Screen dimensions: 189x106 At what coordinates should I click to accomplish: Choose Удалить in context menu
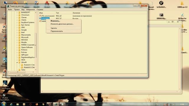coord(64,28)
